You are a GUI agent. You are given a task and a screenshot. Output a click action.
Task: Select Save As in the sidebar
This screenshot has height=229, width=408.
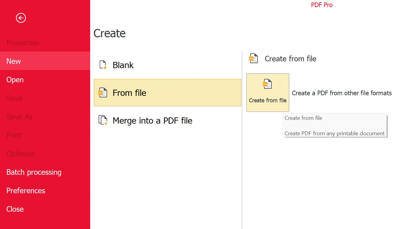[19, 117]
